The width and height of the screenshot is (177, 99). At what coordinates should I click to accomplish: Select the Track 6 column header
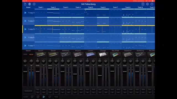pos(103,7)
